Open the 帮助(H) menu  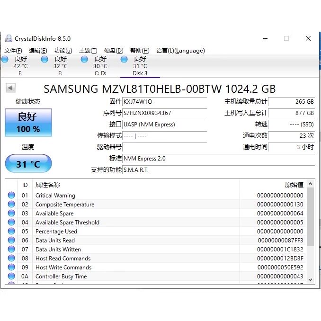coord(140,51)
